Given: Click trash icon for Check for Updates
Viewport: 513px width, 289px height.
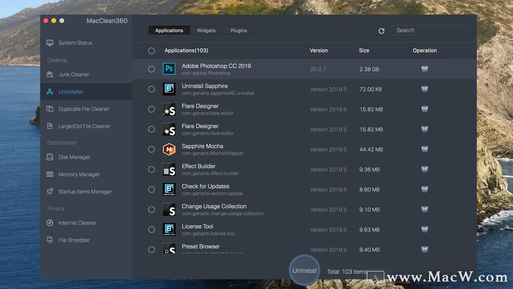Looking at the screenshot, I should [x=425, y=189].
